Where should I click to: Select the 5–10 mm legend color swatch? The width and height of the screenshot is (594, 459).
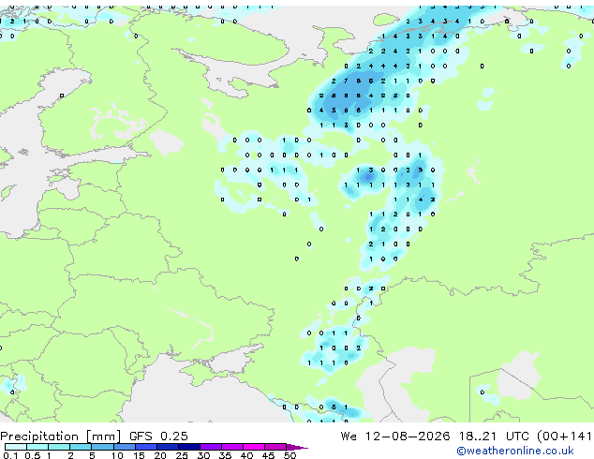[102, 447]
